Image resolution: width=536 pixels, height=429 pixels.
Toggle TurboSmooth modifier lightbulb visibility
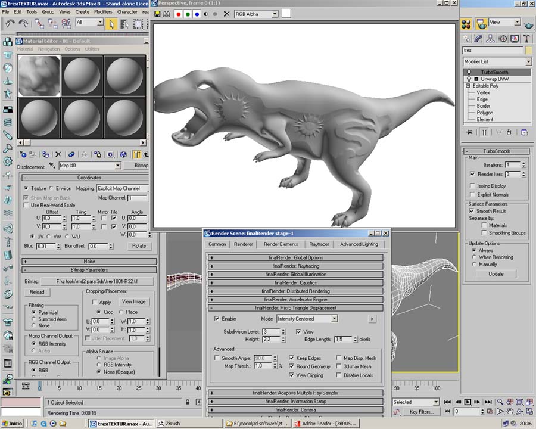(x=469, y=72)
